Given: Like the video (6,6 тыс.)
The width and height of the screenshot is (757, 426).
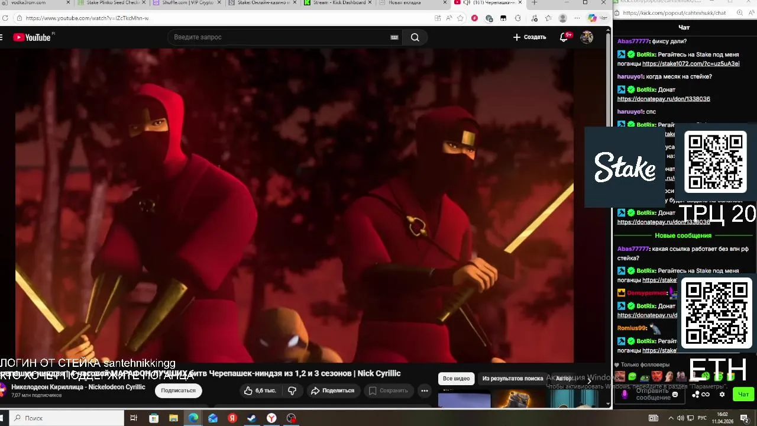Looking at the screenshot, I should (x=260, y=390).
